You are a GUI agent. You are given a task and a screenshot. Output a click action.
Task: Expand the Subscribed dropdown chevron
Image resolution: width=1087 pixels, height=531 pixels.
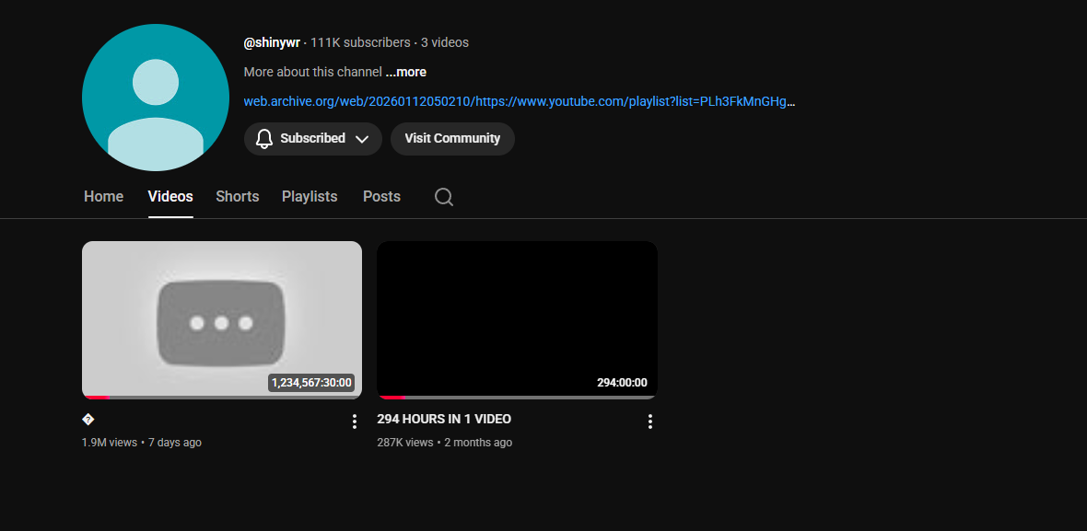(x=362, y=139)
